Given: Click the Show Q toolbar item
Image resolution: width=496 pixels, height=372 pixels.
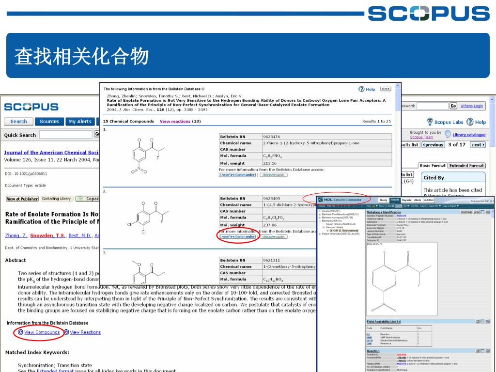Looking at the screenshot, I should [383, 206].
